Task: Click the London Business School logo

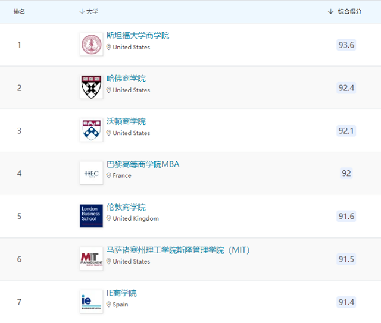Action: pyautogui.click(x=91, y=216)
